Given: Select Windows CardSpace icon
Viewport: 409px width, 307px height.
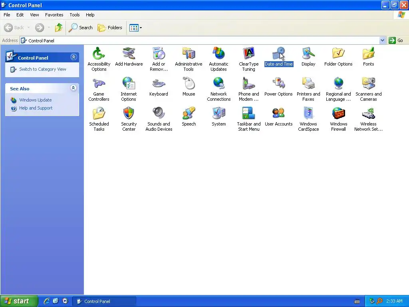Looking at the screenshot, I should tap(308, 114).
